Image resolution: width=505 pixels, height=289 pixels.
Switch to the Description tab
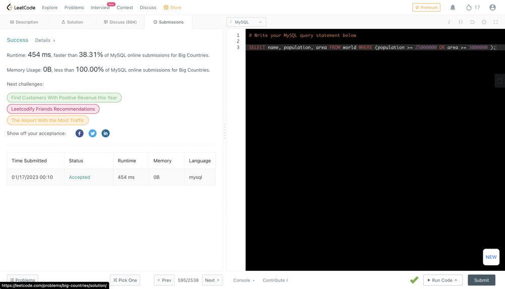pyautogui.click(x=24, y=22)
